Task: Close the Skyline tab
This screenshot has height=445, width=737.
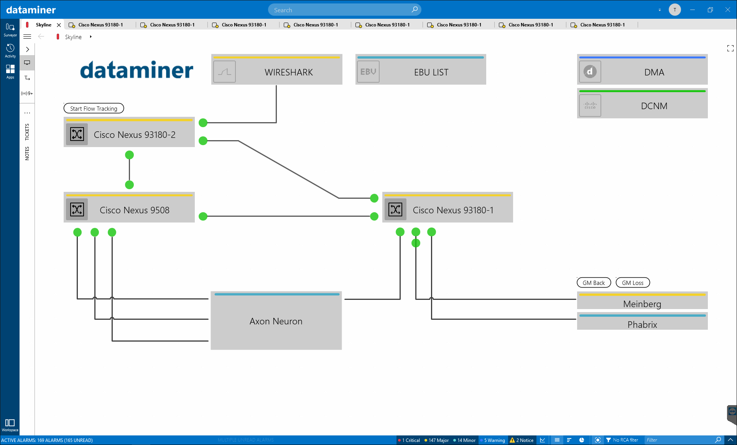Action: click(59, 25)
